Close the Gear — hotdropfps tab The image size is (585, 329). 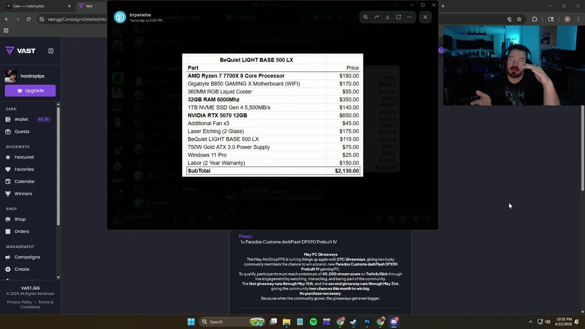(69, 6)
